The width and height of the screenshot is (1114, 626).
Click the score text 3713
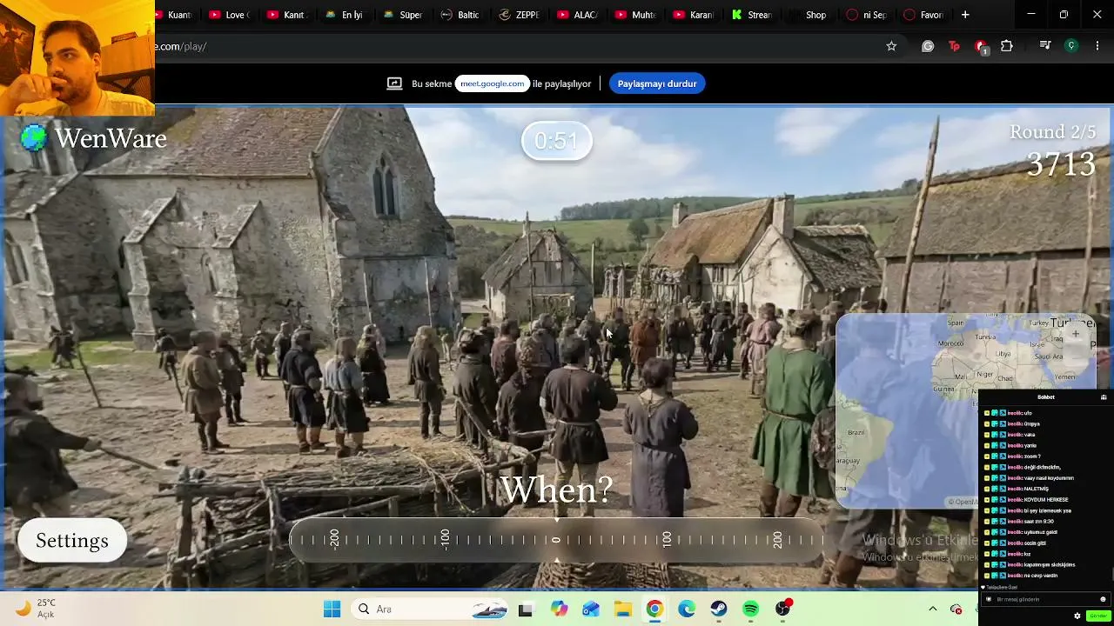click(x=1061, y=163)
